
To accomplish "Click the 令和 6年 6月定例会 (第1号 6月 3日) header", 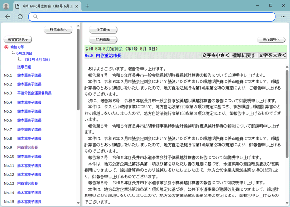I will [x=121, y=49].
